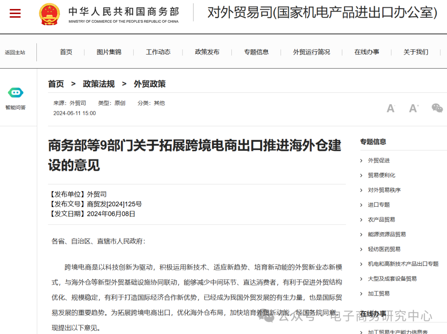Open the 智能问答 robot chat icon

pyautogui.click(x=15, y=93)
